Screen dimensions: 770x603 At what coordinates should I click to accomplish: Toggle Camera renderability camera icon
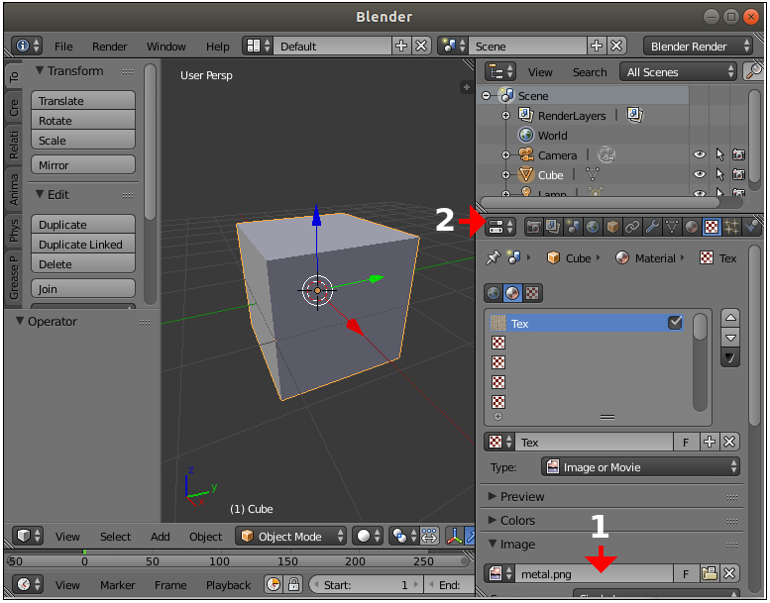(738, 155)
